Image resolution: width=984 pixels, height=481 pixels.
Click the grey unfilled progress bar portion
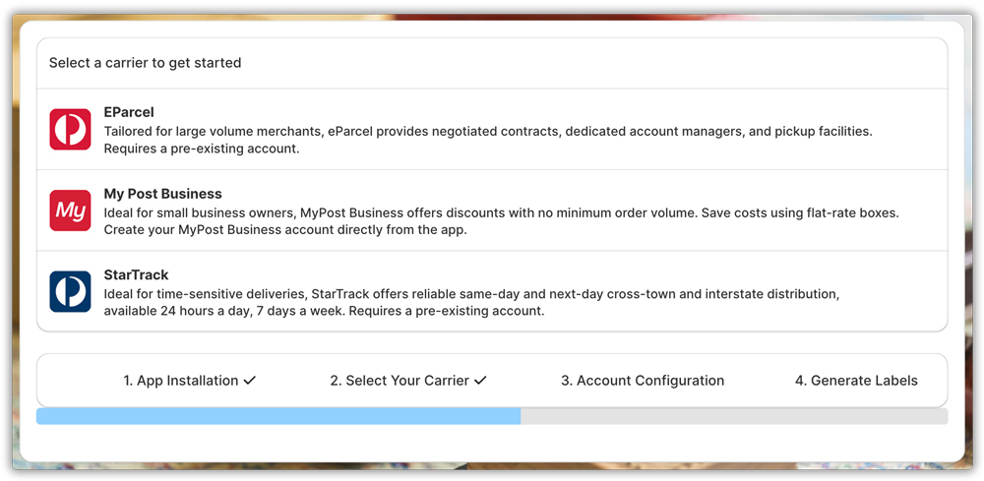(x=734, y=416)
